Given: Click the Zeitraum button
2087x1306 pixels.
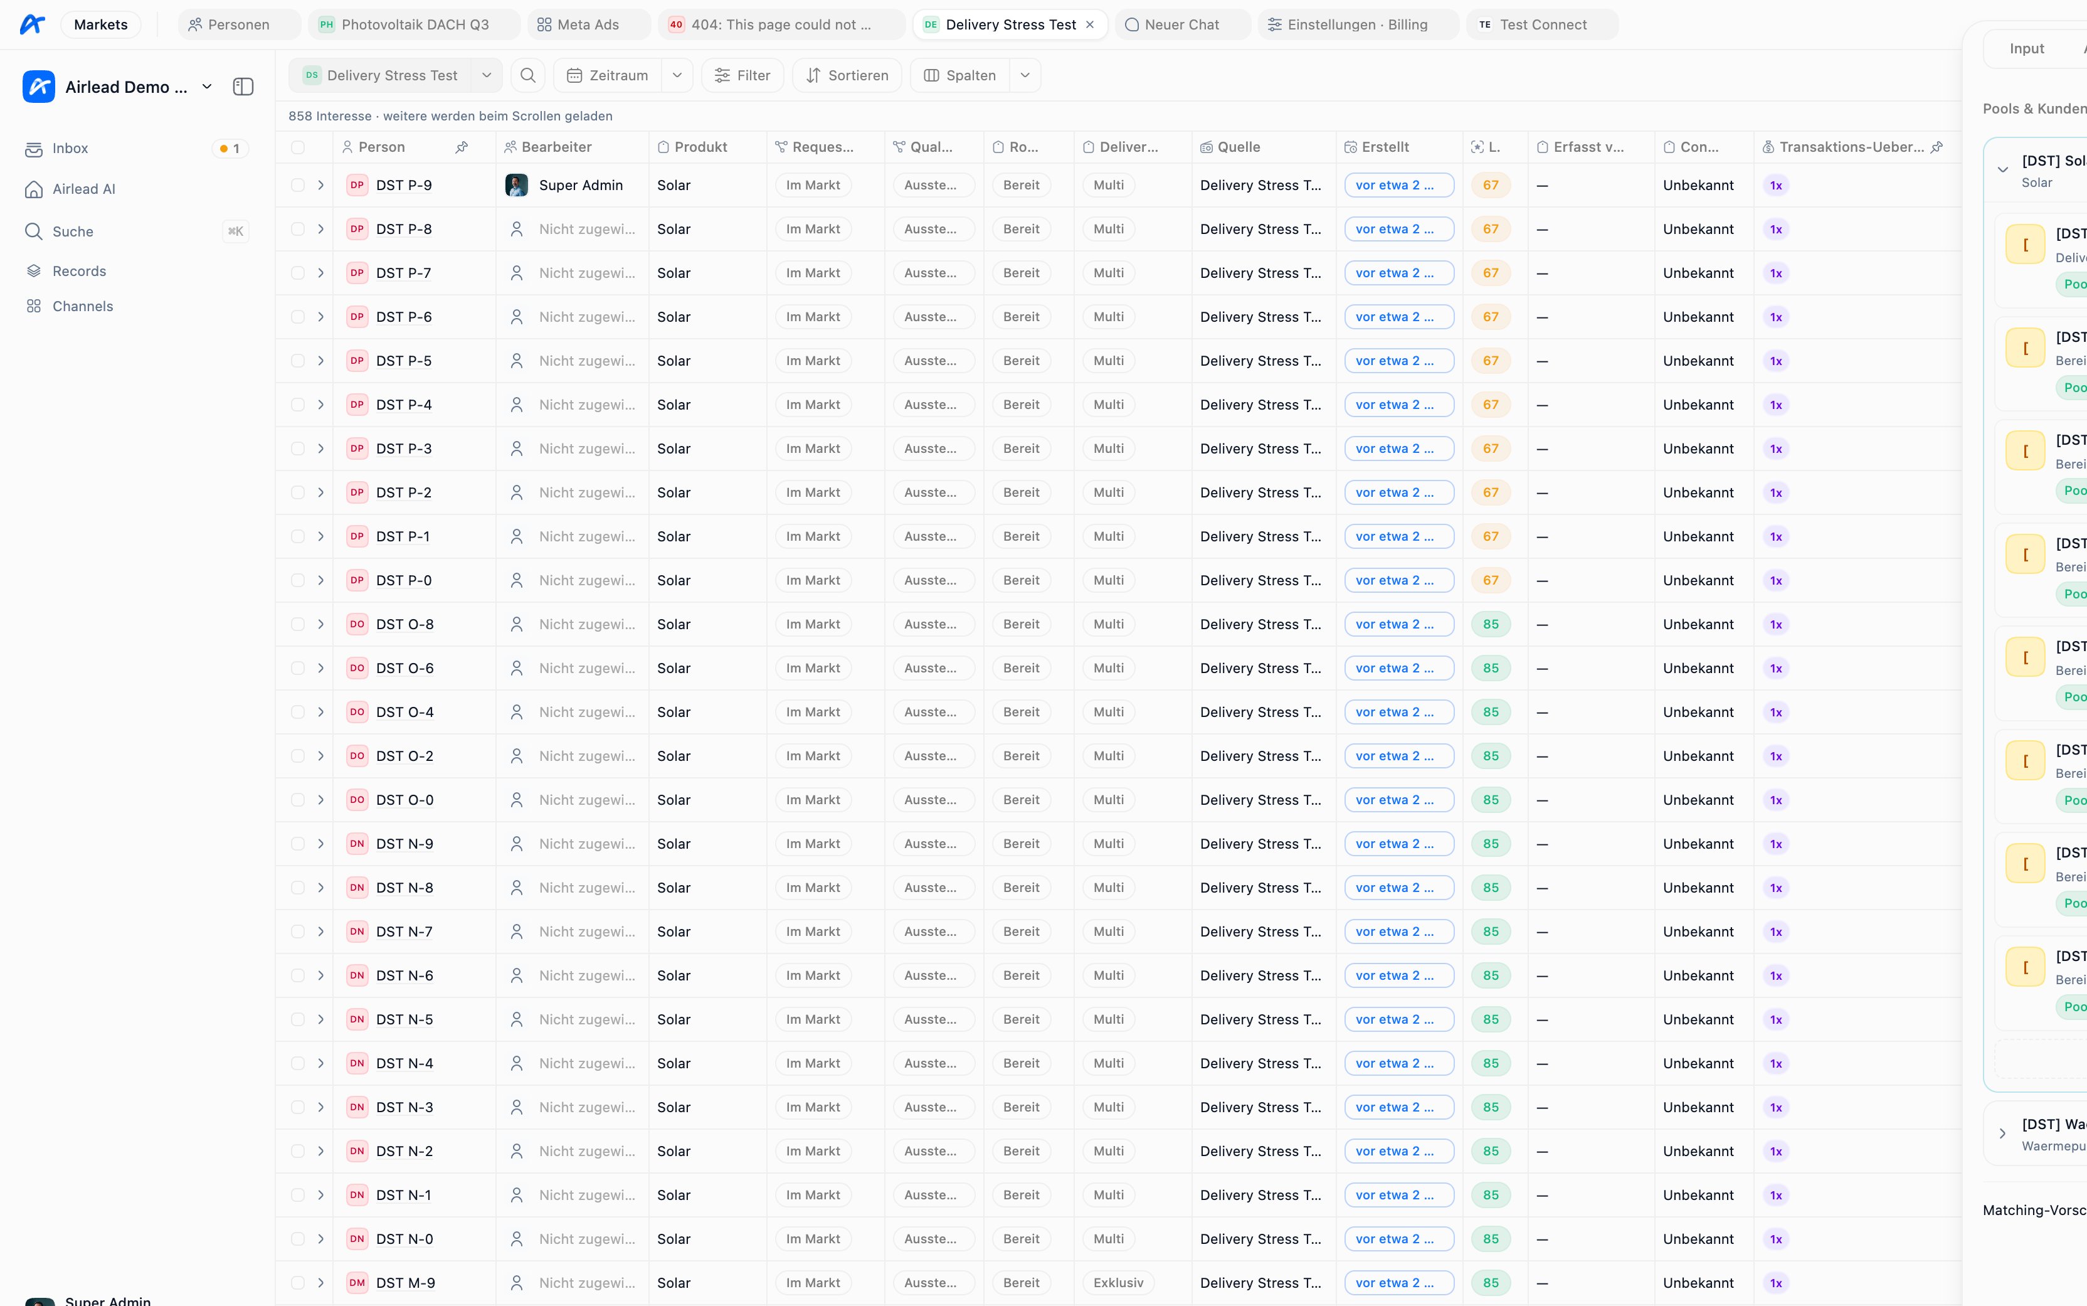Looking at the screenshot, I should coord(608,75).
